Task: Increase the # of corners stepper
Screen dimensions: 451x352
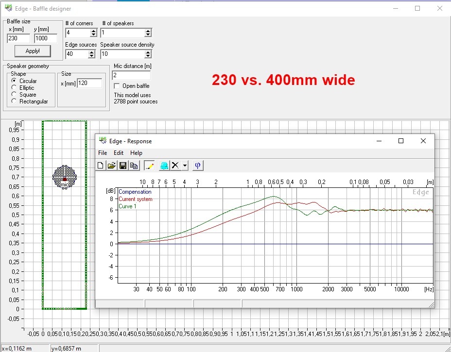Action: click(x=93, y=31)
